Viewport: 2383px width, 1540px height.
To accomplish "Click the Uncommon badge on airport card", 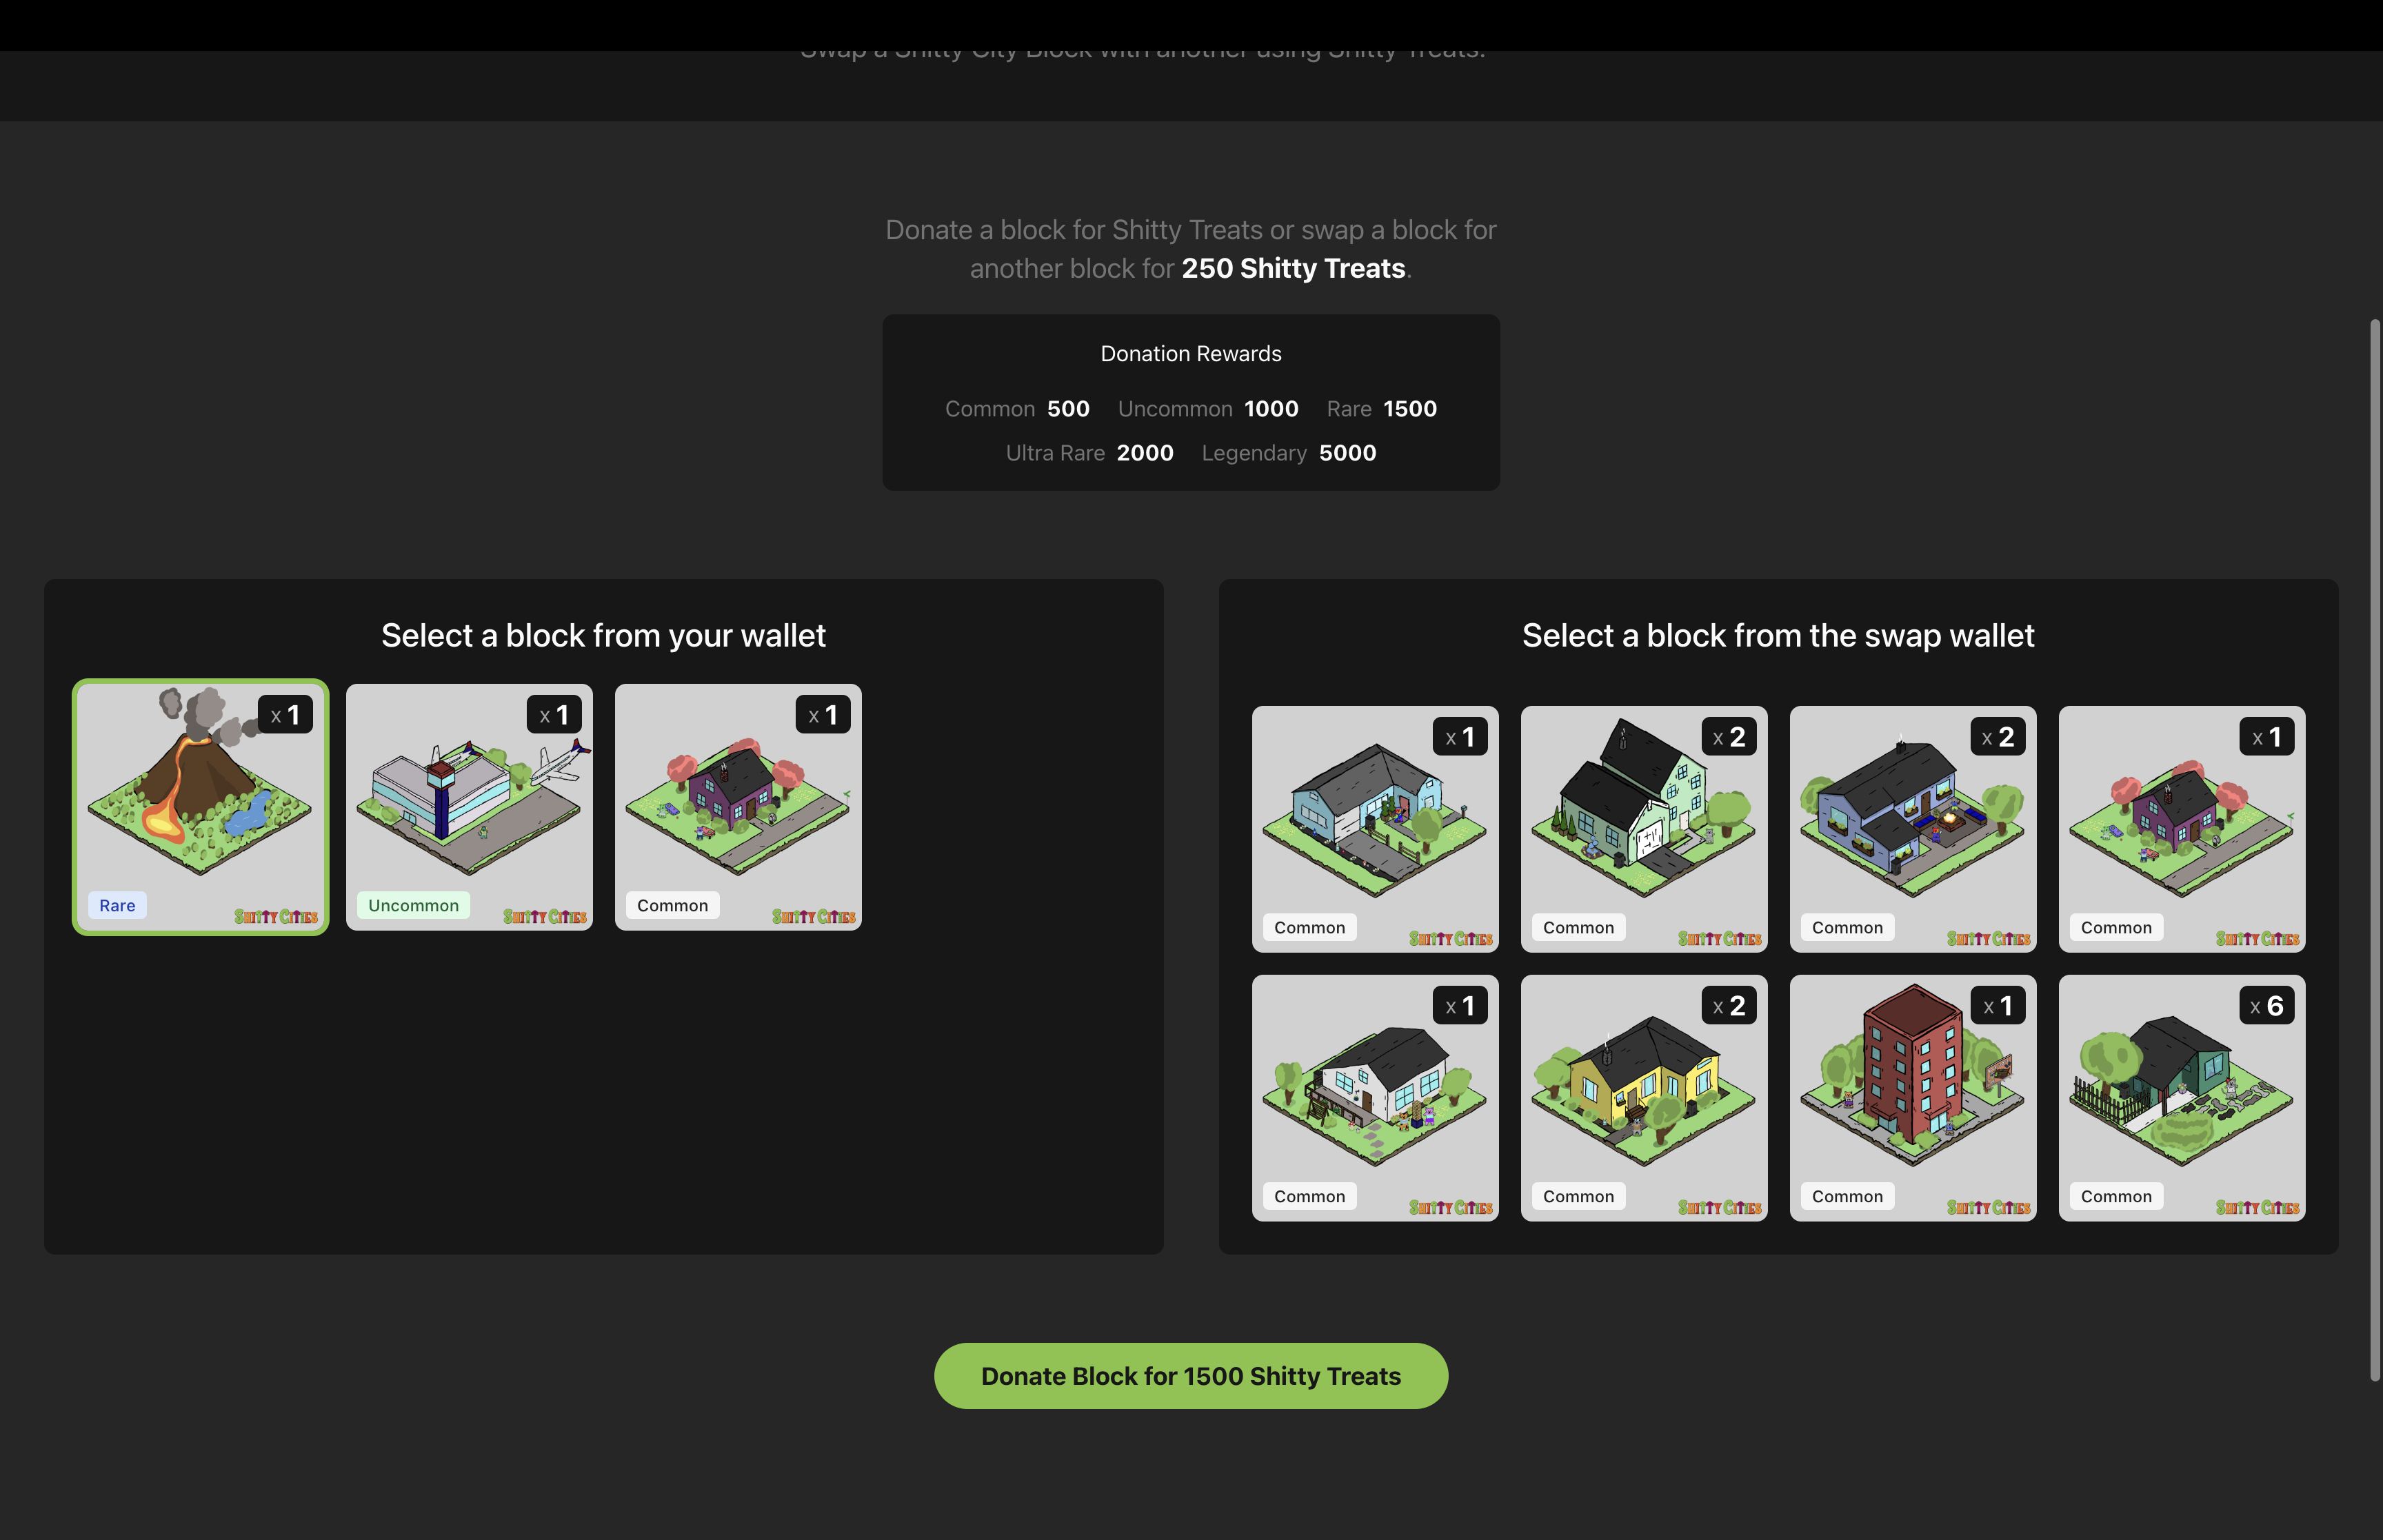I will 413,906.
